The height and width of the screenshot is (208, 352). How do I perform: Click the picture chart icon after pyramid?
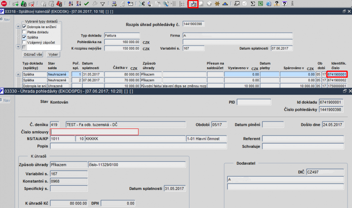[237, 4]
